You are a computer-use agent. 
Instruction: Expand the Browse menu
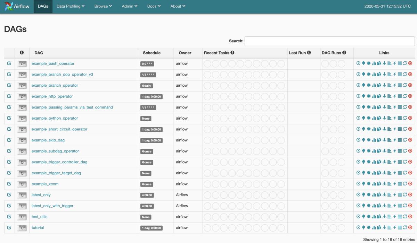pyautogui.click(x=103, y=6)
